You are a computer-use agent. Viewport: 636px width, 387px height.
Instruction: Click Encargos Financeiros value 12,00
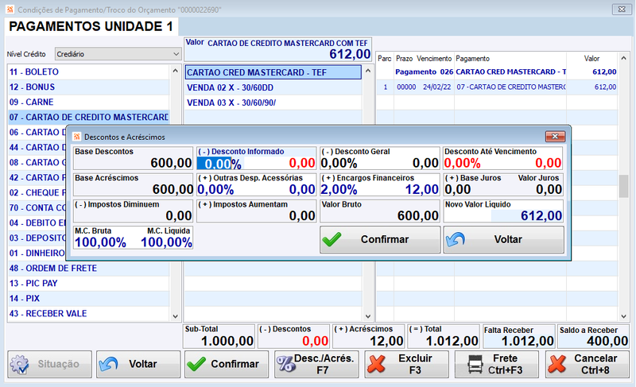coord(422,190)
